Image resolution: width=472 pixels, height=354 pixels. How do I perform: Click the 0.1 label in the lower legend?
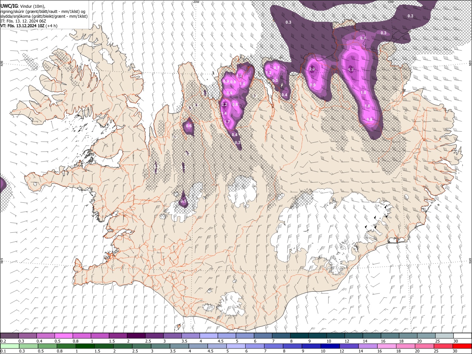[3, 351]
